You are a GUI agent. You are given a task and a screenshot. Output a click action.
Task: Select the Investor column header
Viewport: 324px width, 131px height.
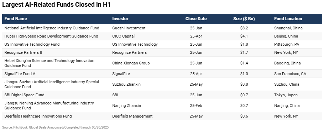click(x=120, y=19)
